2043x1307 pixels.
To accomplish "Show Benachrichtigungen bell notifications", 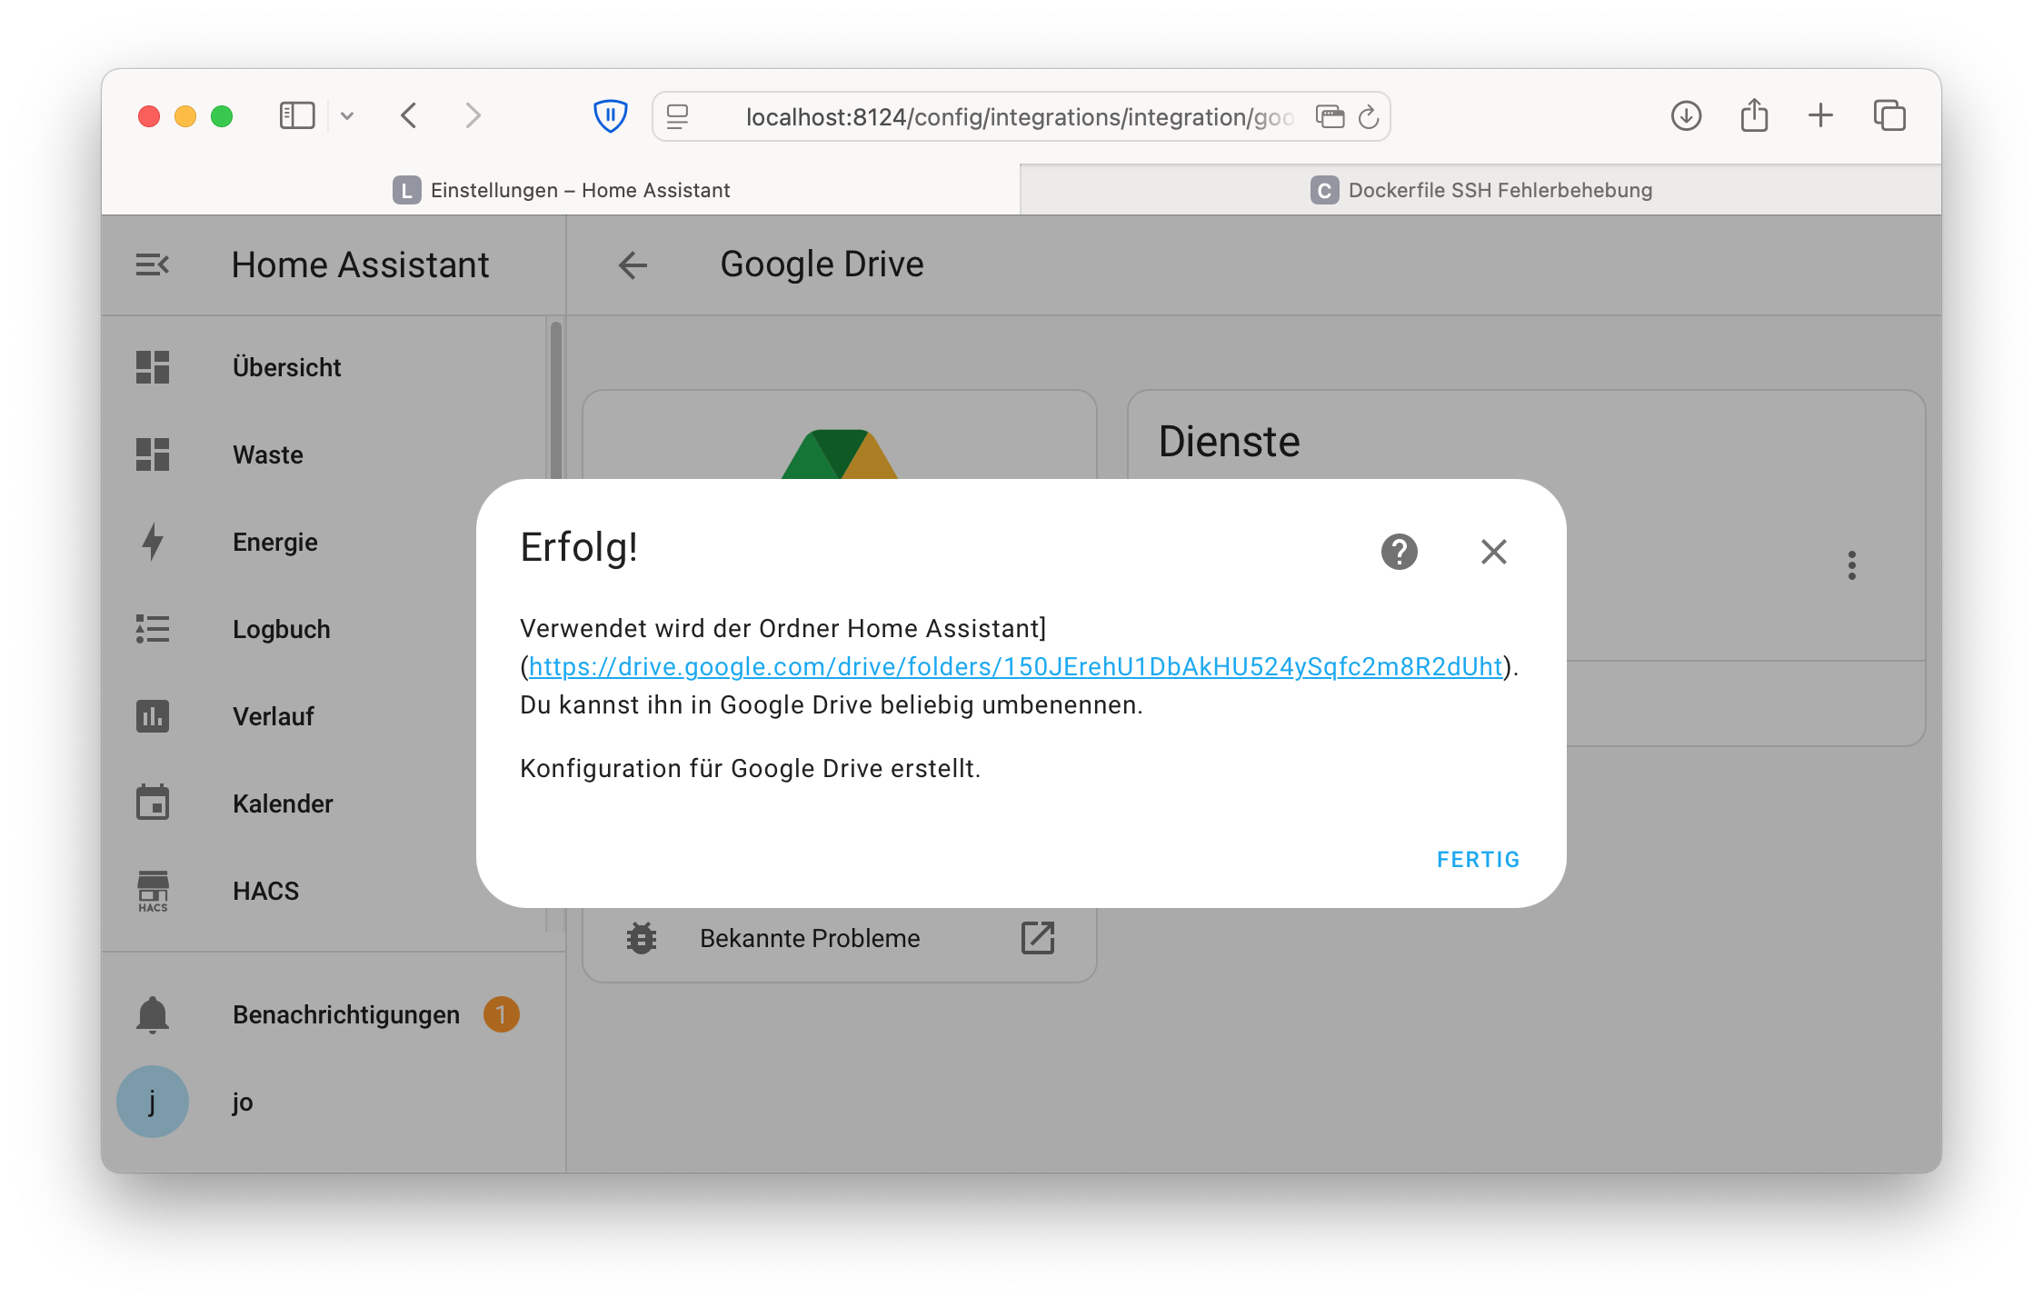I will pyautogui.click(x=153, y=1014).
